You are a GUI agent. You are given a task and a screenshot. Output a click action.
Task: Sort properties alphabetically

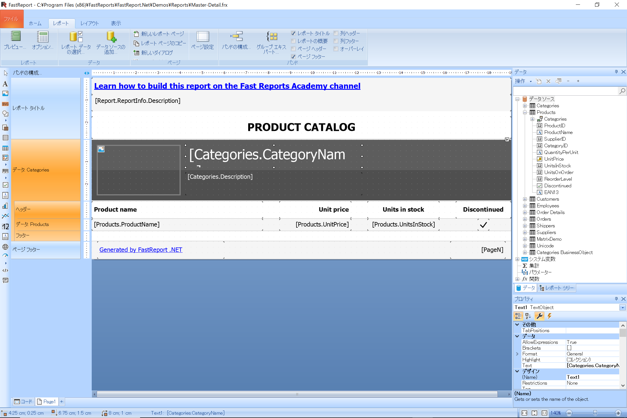coord(528,316)
